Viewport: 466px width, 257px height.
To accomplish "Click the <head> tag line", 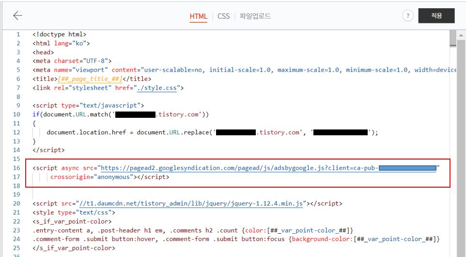I will click(x=43, y=52).
